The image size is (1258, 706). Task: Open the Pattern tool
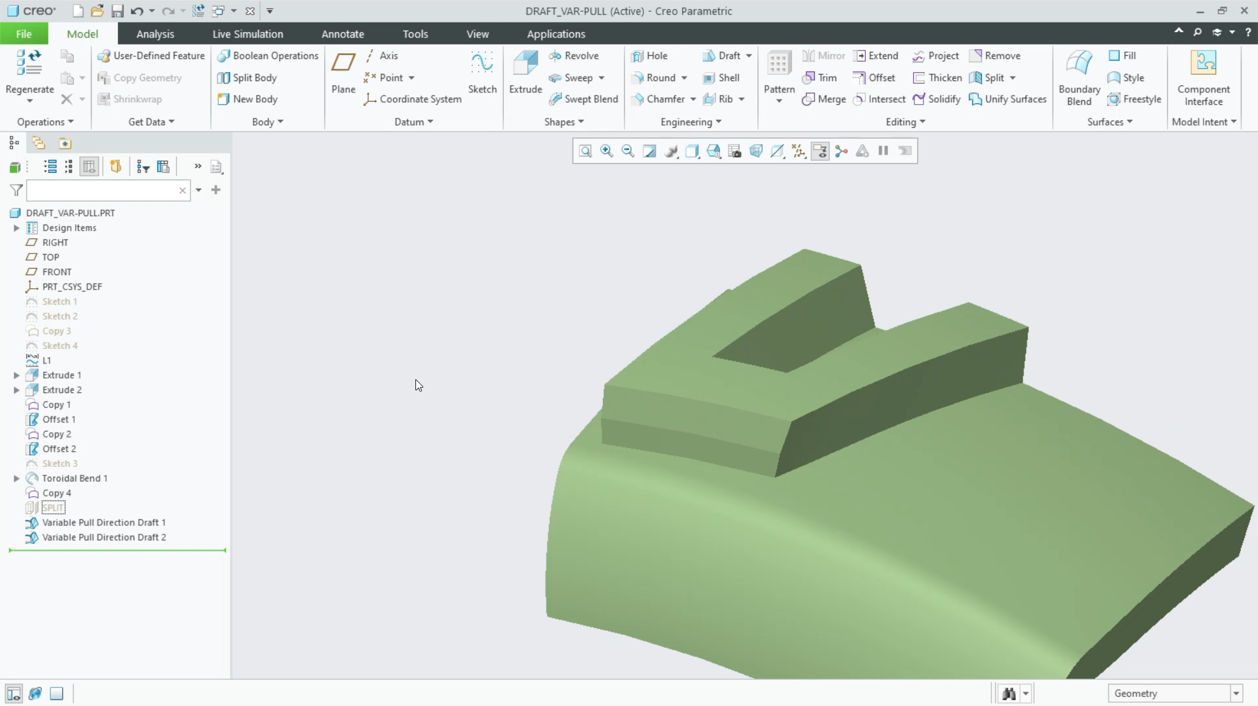pyautogui.click(x=779, y=75)
